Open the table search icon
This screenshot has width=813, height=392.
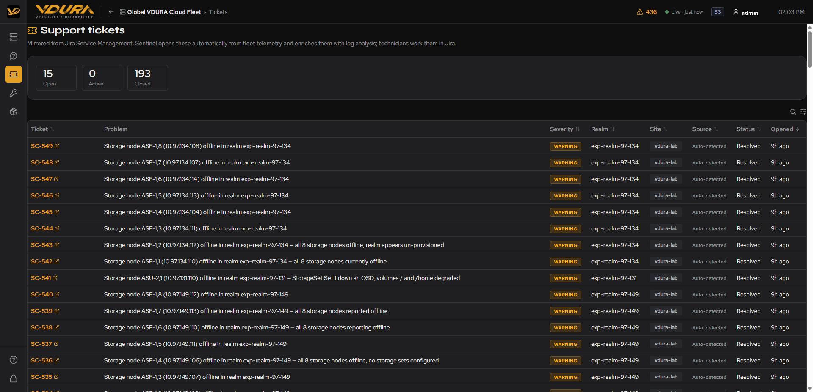coord(793,112)
